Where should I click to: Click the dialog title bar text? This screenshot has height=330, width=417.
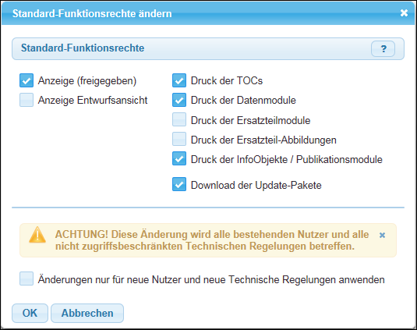tap(92, 13)
